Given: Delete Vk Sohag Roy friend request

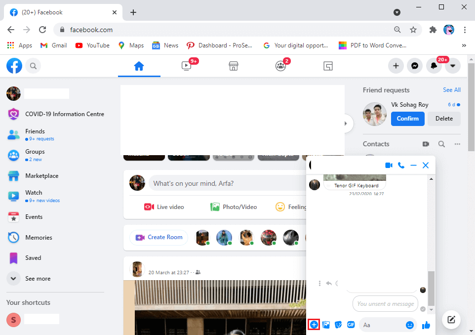Looking at the screenshot, I should pyautogui.click(x=444, y=119).
